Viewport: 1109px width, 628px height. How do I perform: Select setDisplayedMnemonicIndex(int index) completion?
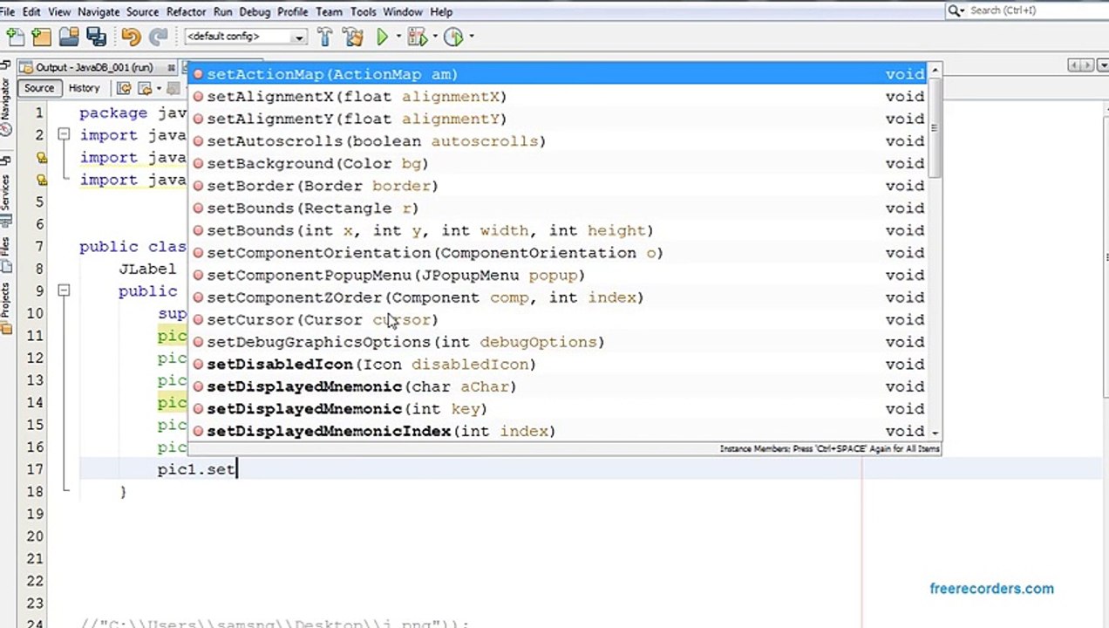tap(559, 431)
